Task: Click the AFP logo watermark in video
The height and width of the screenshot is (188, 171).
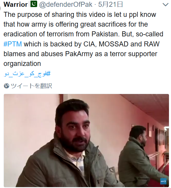Action: pos(163,181)
